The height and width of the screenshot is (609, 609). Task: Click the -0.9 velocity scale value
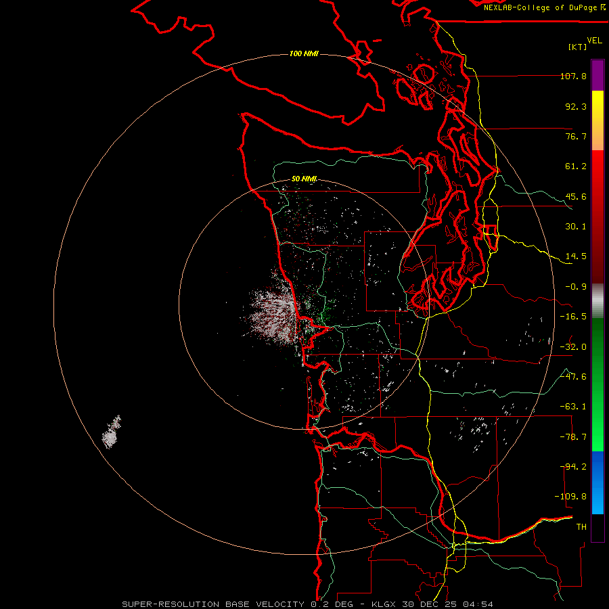point(576,287)
